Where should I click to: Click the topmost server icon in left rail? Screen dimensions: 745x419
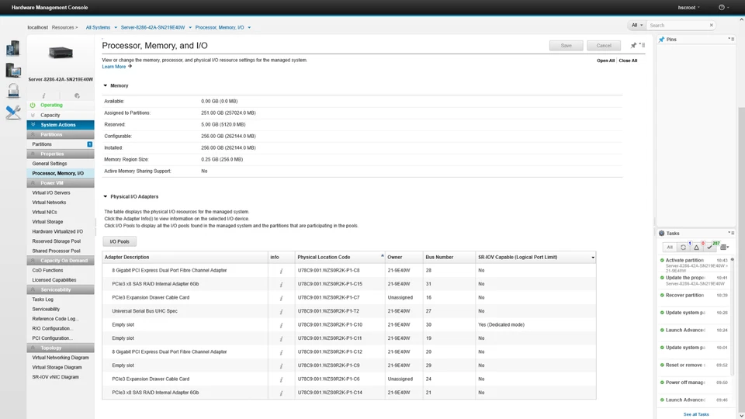pyautogui.click(x=13, y=49)
